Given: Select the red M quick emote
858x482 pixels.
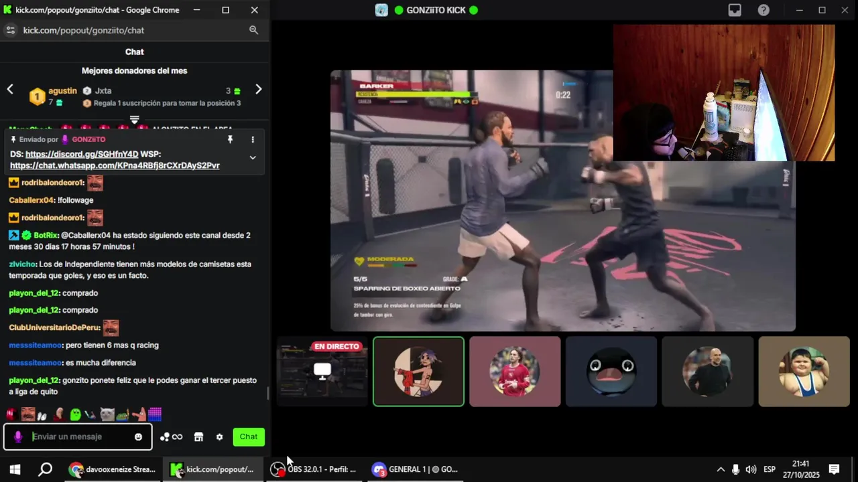Looking at the screenshot, I should click(10, 415).
